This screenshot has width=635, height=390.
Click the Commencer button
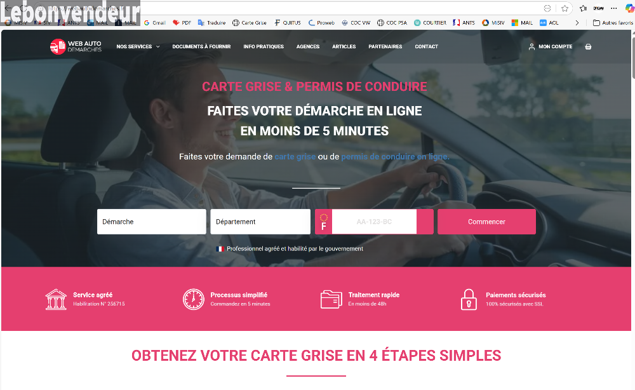click(x=486, y=222)
